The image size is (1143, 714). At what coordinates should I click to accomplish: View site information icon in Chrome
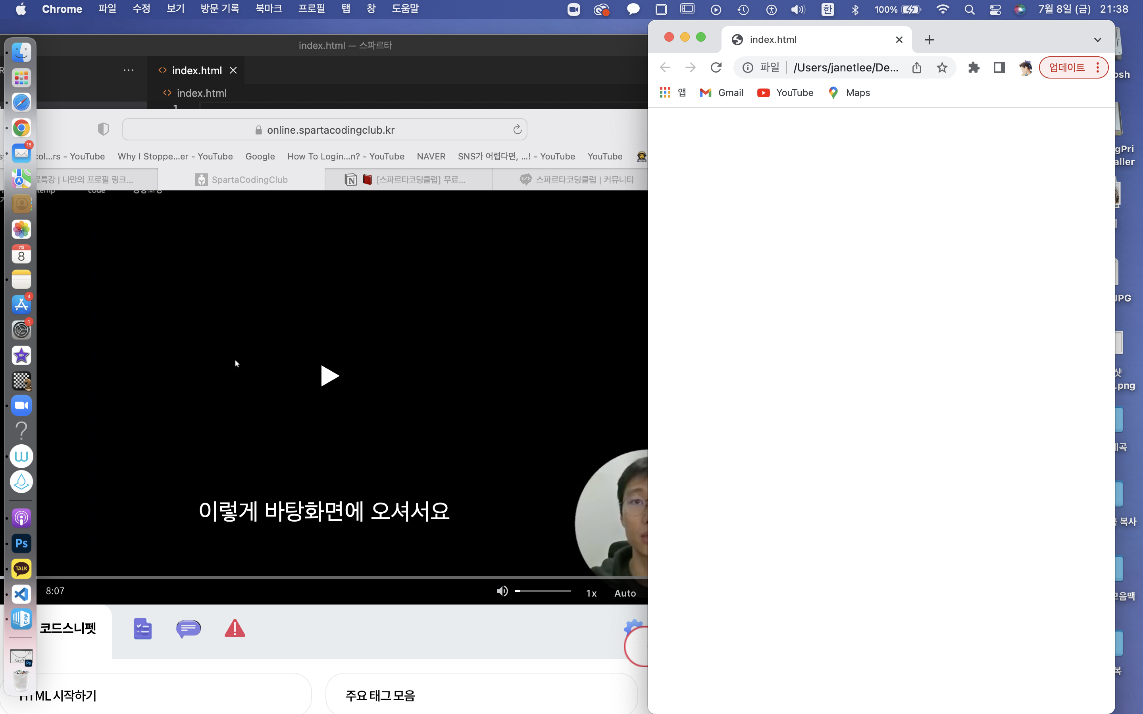748,67
